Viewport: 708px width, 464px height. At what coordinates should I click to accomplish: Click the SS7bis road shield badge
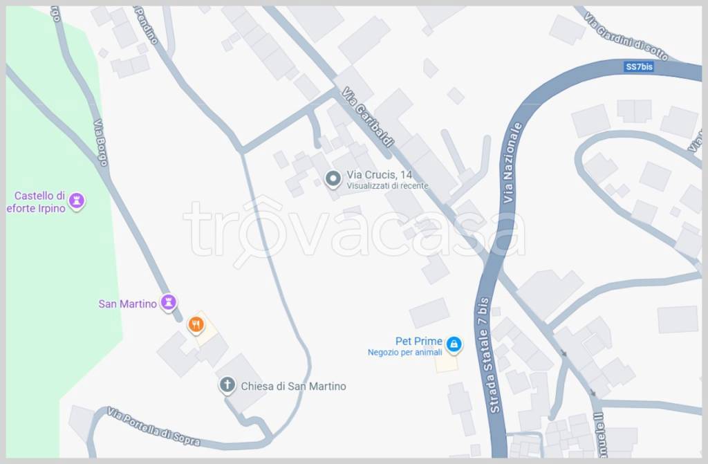(639, 66)
